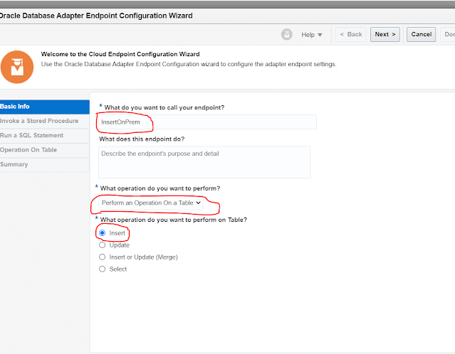Click the wizard title 'Oracle Database Adapter Endpoint Configuration Wizard'
The height and width of the screenshot is (354, 455).
pos(96,16)
